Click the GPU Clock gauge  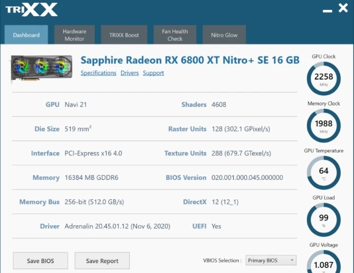324,78
